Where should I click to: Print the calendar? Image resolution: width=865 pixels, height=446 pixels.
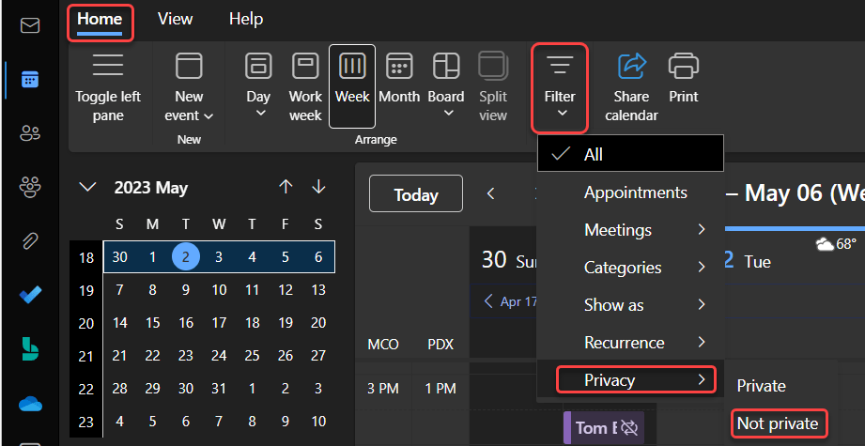[x=684, y=77]
